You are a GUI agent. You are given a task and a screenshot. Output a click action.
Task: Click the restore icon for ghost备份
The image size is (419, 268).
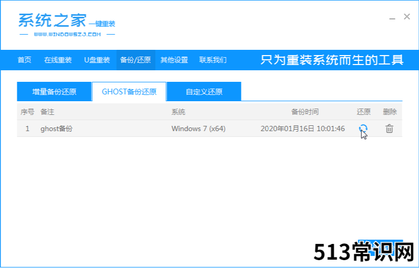coord(363,128)
